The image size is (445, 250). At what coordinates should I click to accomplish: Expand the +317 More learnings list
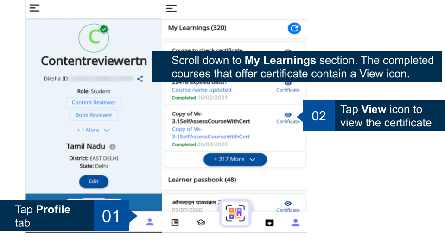(235, 159)
